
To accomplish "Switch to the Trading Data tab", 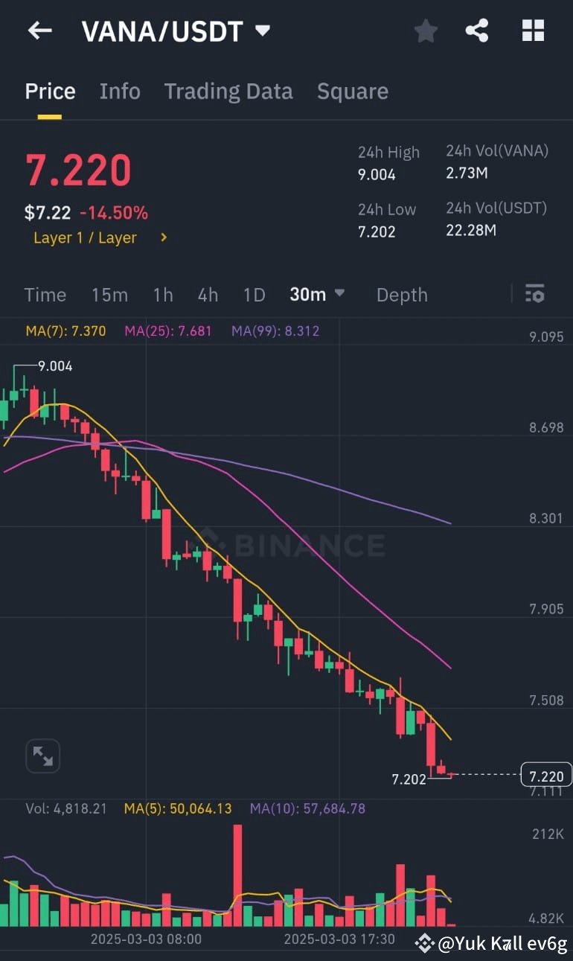I will (228, 91).
